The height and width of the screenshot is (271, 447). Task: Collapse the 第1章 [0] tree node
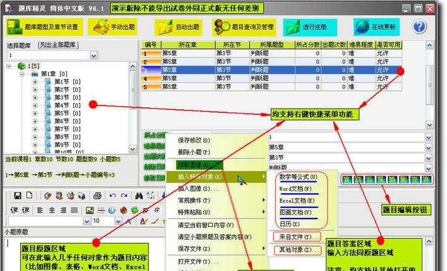[21, 74]
